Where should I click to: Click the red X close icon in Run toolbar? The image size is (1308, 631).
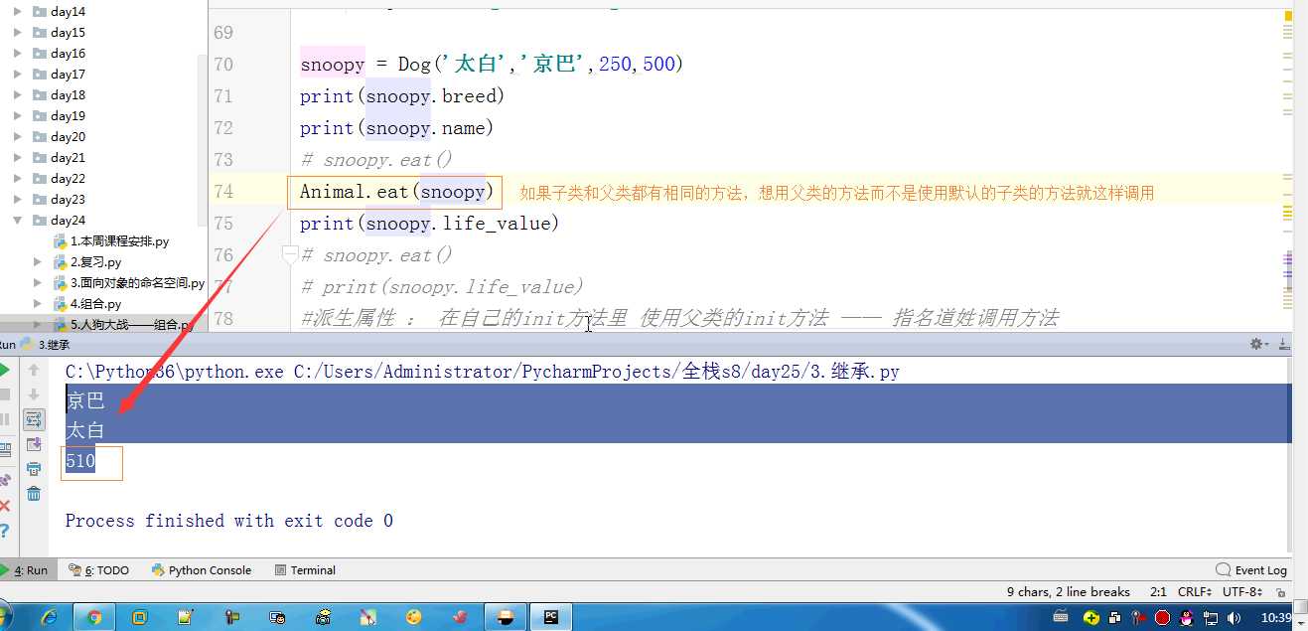(x=5, y=506)
